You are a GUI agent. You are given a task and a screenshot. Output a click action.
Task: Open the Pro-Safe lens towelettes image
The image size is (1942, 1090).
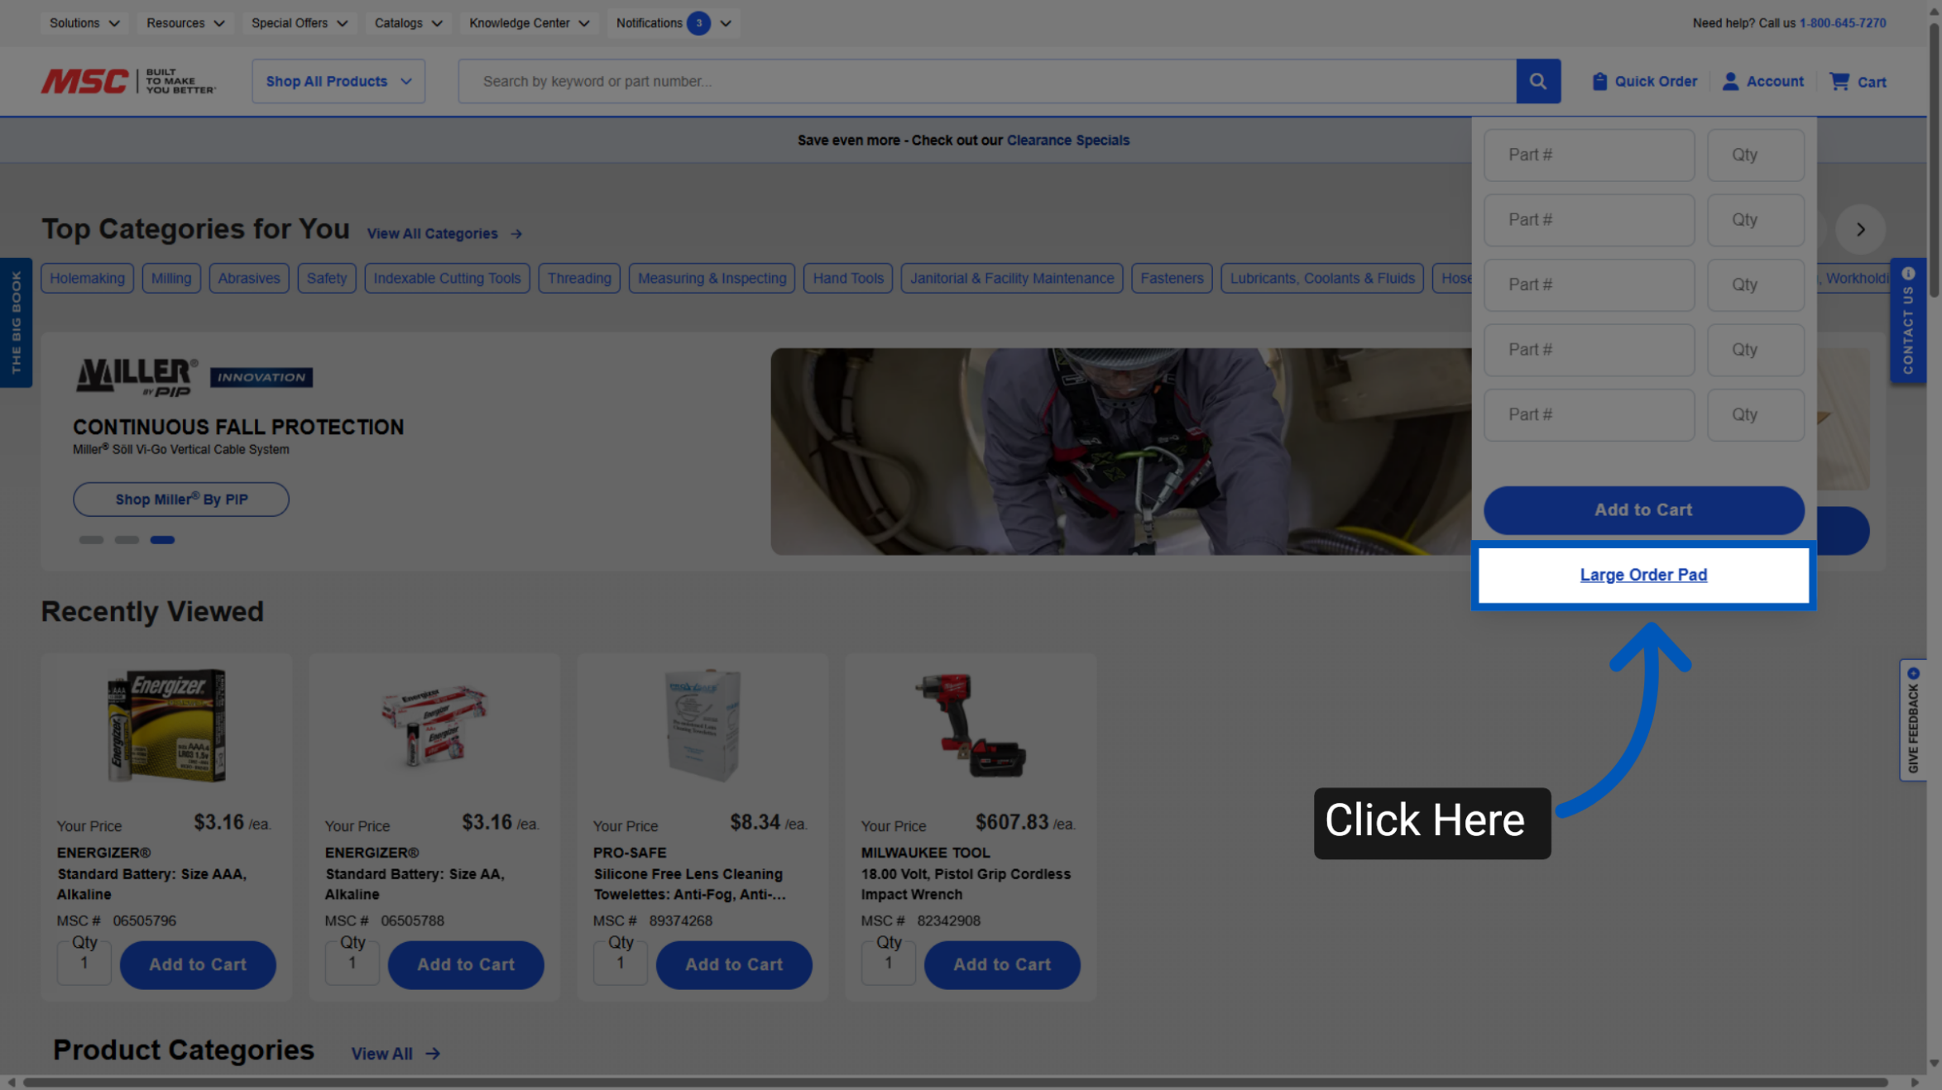point(702,725)
